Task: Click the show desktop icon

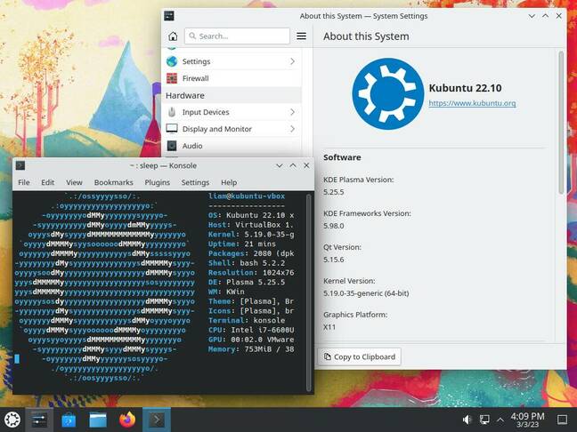Action: pos(562,420)
